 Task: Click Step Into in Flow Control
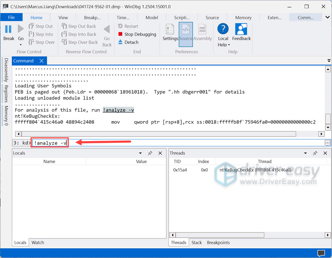coord(41,34)
